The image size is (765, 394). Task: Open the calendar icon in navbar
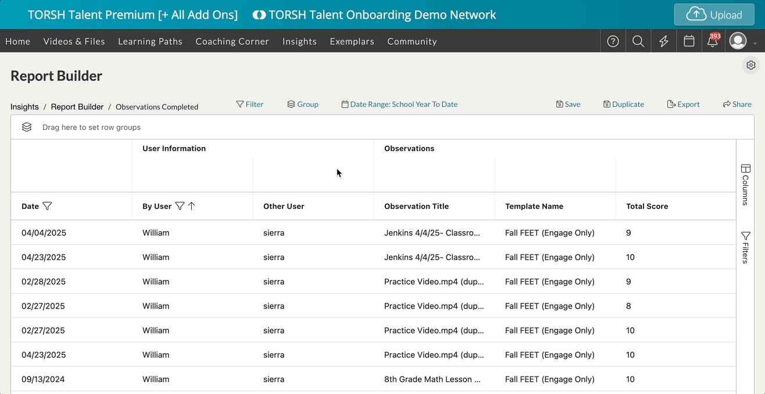point(689,41)
